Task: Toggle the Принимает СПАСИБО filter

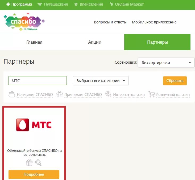Action: point(83,95)
